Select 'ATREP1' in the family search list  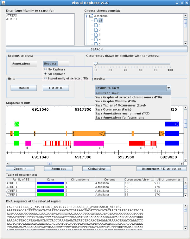pyautogui.click(x=11, y=19)
